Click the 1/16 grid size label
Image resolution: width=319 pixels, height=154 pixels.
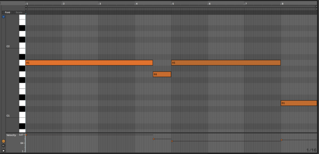(x=312, y=150)
